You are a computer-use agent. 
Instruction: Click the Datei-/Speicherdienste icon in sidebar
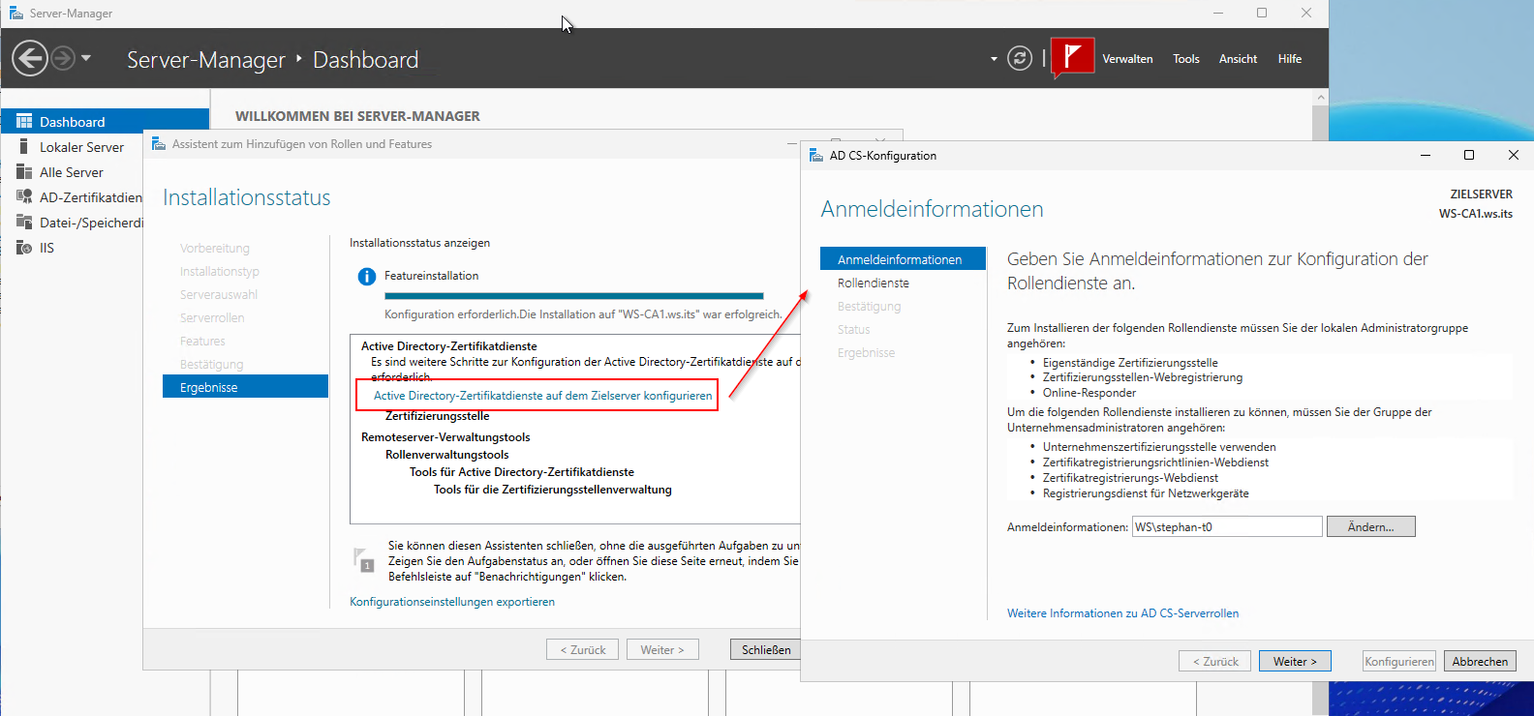click(x=24, y=223)
